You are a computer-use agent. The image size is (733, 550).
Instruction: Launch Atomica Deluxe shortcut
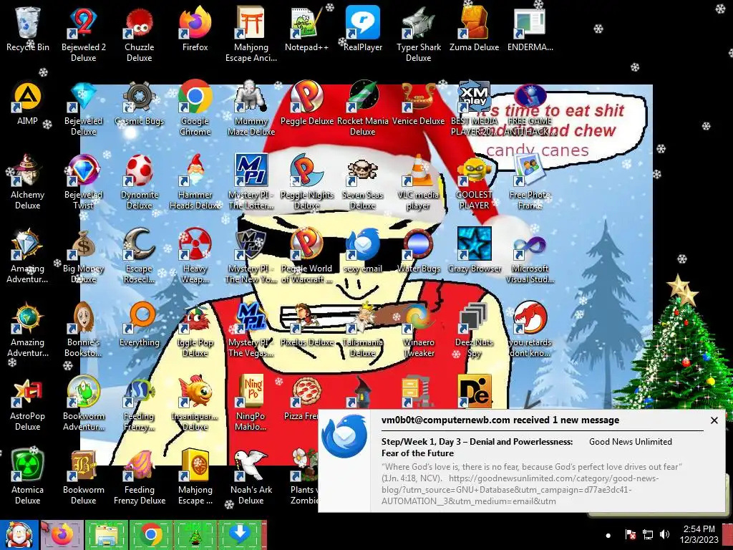(x=28, y=477)
